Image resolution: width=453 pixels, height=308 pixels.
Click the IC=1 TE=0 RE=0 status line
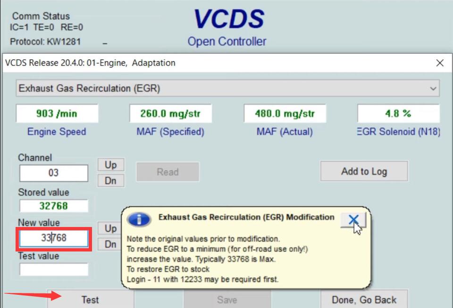point(47,27)
